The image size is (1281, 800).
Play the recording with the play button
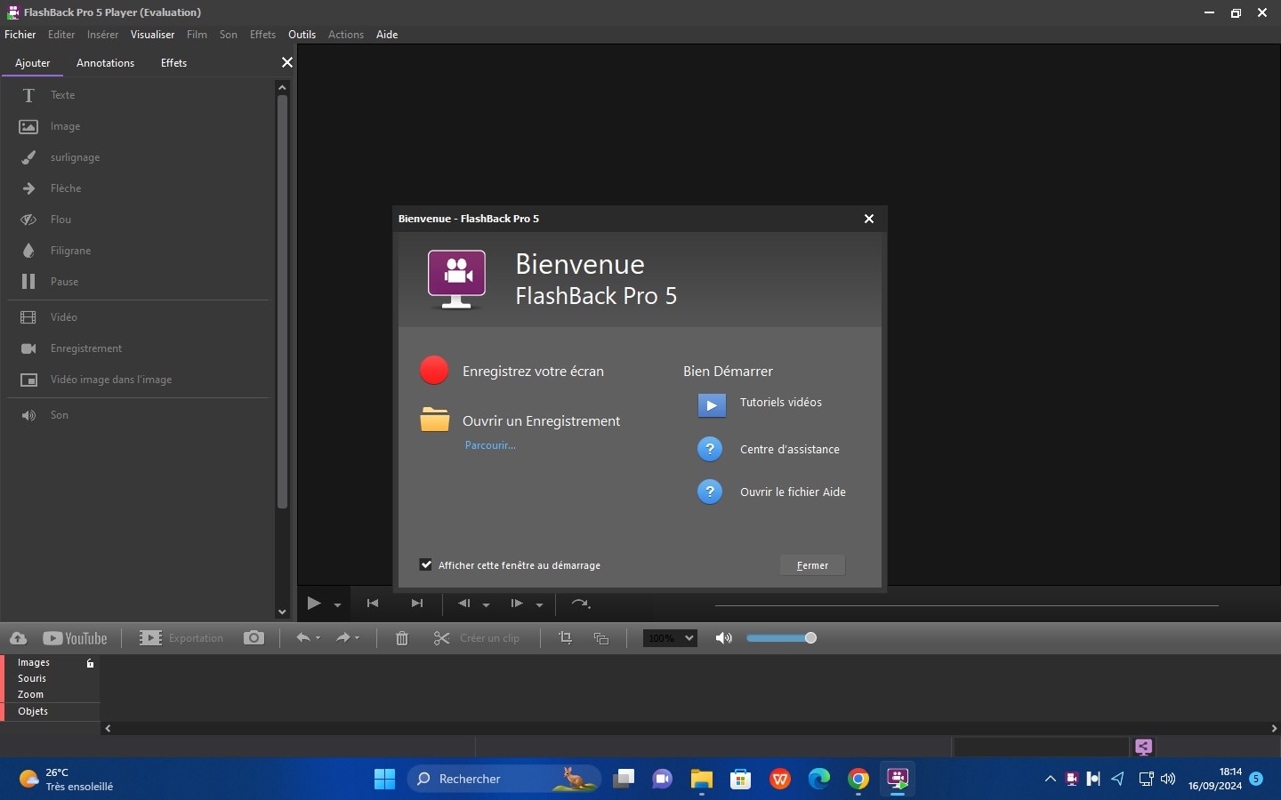[x=313, y=604]
